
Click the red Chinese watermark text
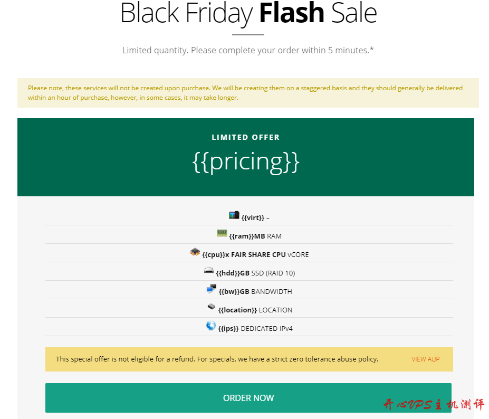433,405
